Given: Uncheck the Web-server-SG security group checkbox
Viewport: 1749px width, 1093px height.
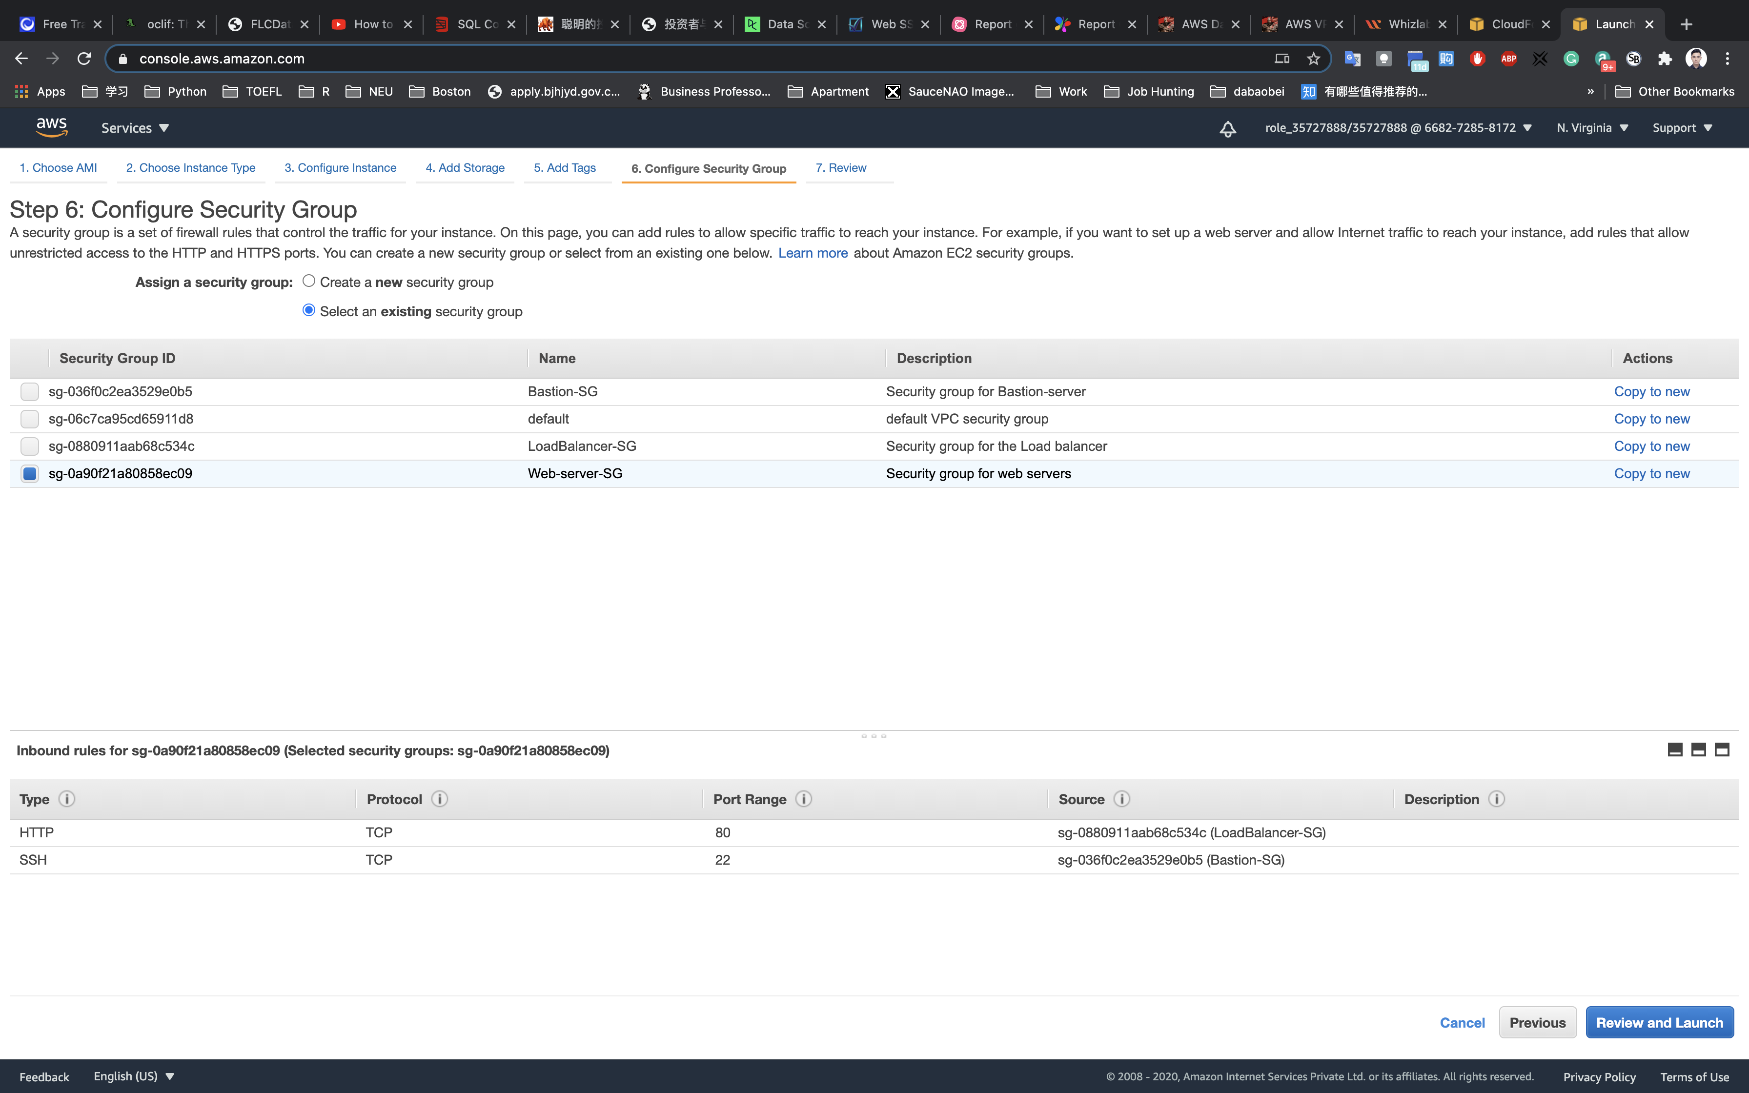Looking at the screenshot, I should 30,473.
